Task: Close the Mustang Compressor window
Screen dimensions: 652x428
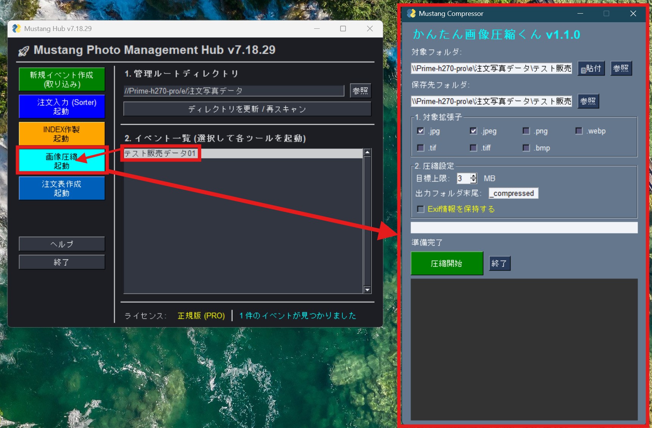Action: click(x=633, y=14)
